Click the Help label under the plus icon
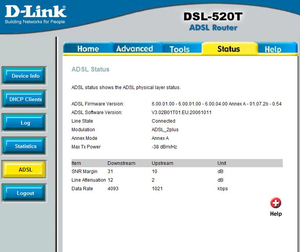300x252 pixels. tap(276, 214)
